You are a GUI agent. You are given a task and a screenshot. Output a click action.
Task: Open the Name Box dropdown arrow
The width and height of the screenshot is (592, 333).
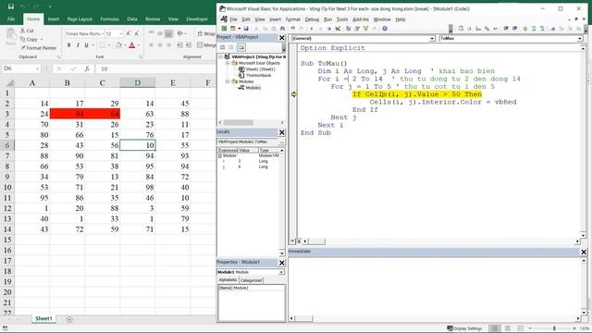pyautogui.click(x=37, y=68)
